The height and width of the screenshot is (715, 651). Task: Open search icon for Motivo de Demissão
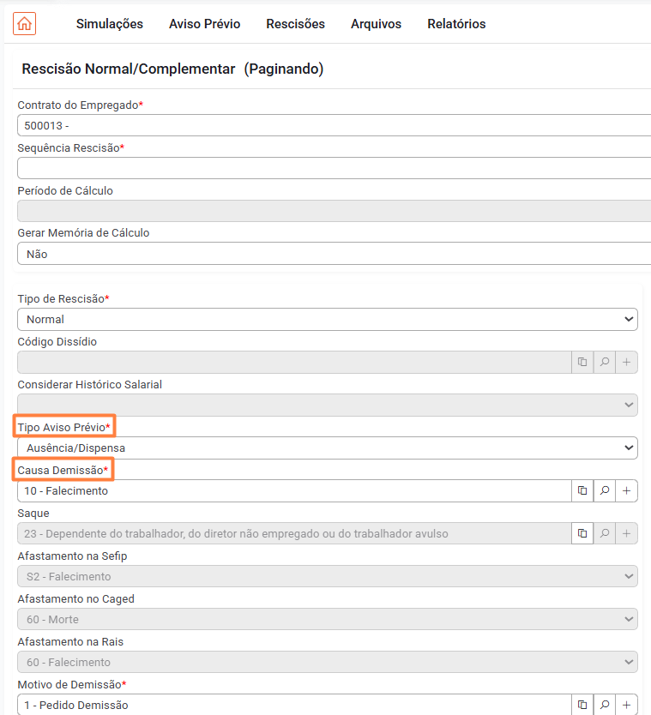pyautogui.click(x=605, y=705)
